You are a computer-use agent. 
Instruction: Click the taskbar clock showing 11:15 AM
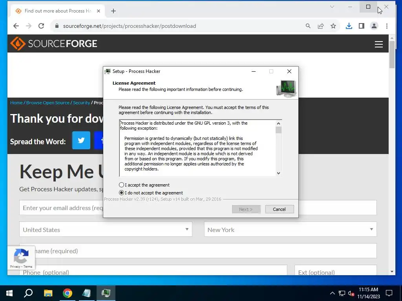pyautogui.click(x=368, y=293)
